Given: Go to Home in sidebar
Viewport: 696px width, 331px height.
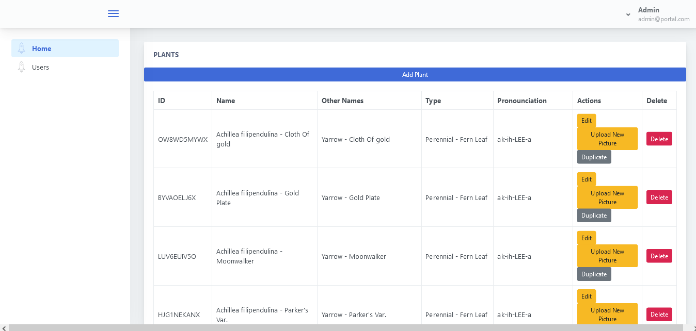Looking at the screenshot, I should coord(41,48).
